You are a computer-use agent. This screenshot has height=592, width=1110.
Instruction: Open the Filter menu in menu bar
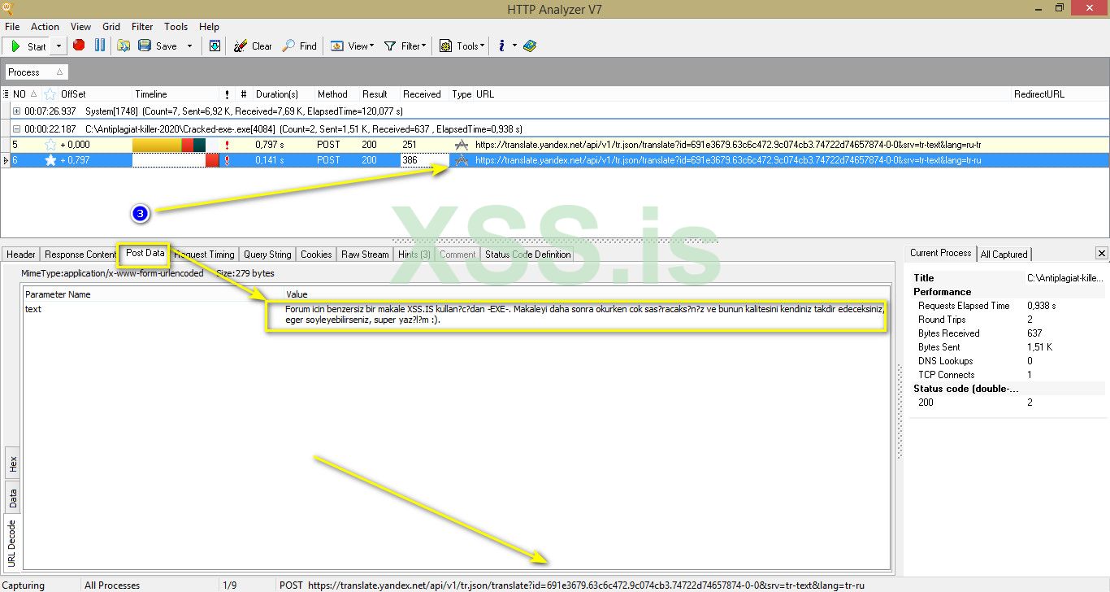click(x=142, y=27)
